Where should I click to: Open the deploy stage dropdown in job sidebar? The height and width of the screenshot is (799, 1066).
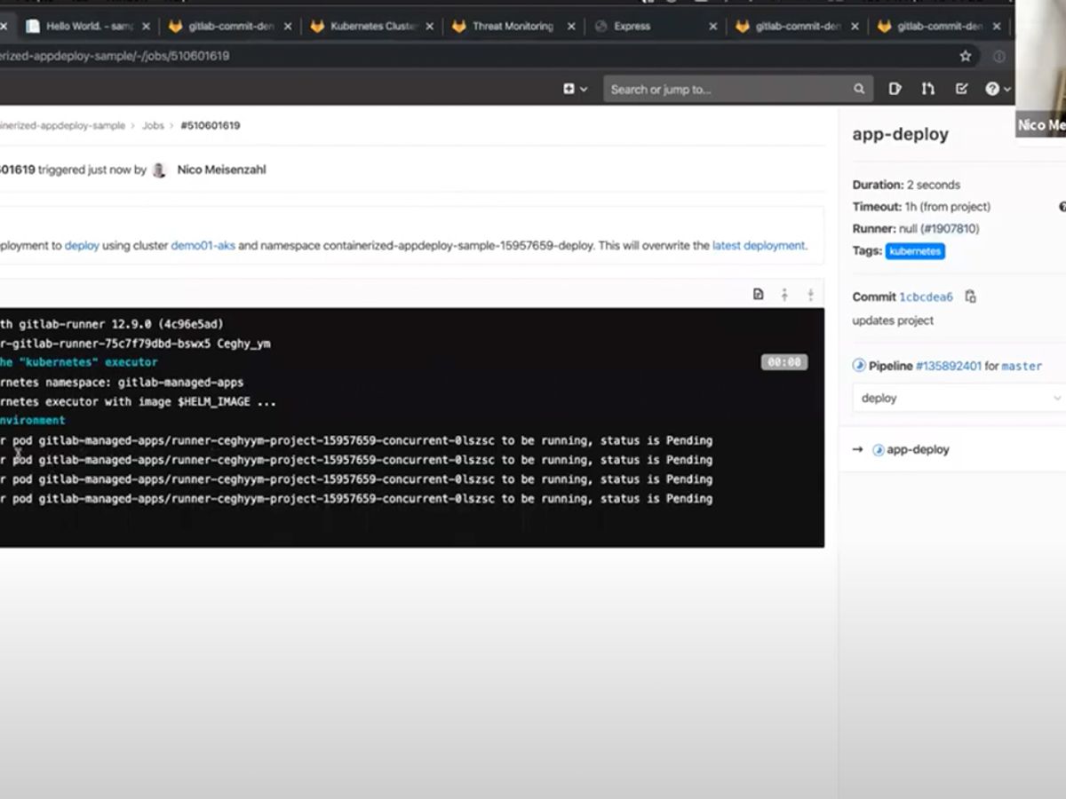coord(1056,398)
